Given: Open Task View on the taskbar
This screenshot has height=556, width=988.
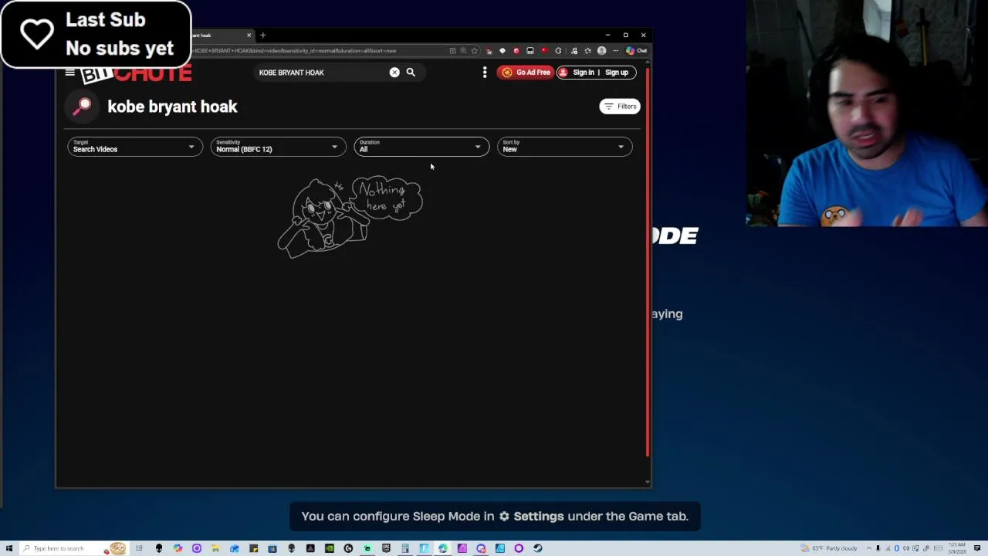Looking at the screenshot, I should (x=139, y=548).
